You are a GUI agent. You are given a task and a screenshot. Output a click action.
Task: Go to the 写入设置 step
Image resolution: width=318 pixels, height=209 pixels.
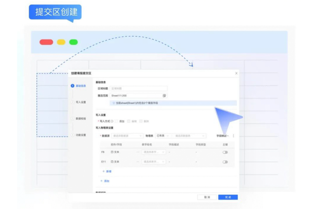pos(81,102)
